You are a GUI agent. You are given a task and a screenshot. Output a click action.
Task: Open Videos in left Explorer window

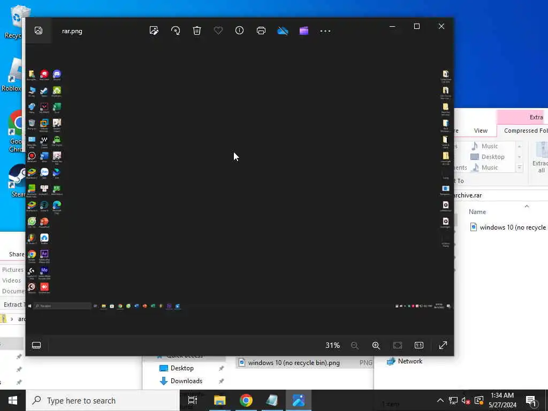11,280
